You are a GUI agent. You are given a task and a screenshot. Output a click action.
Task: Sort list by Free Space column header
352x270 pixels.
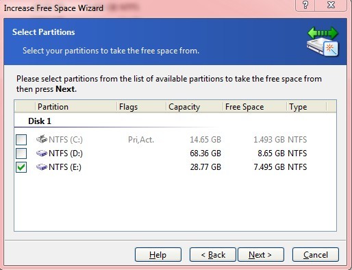pyautogui.click(x=255, y=107)
